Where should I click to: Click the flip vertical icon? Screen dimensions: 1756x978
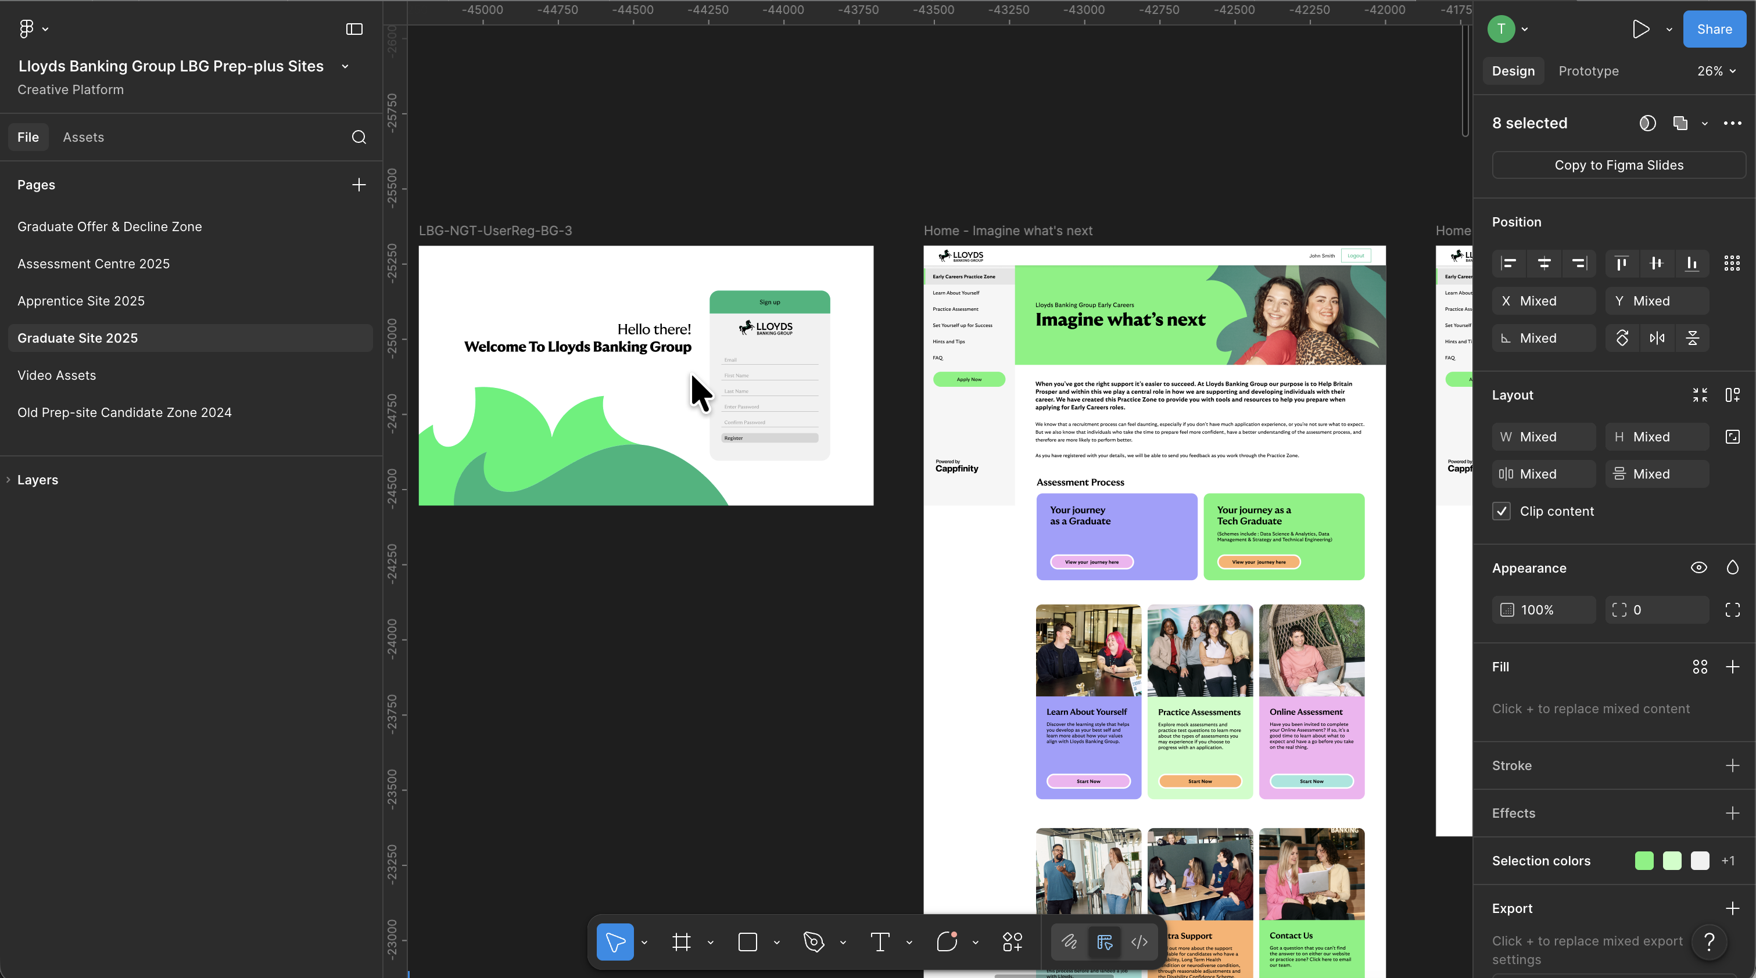(x=1693, y=338)
